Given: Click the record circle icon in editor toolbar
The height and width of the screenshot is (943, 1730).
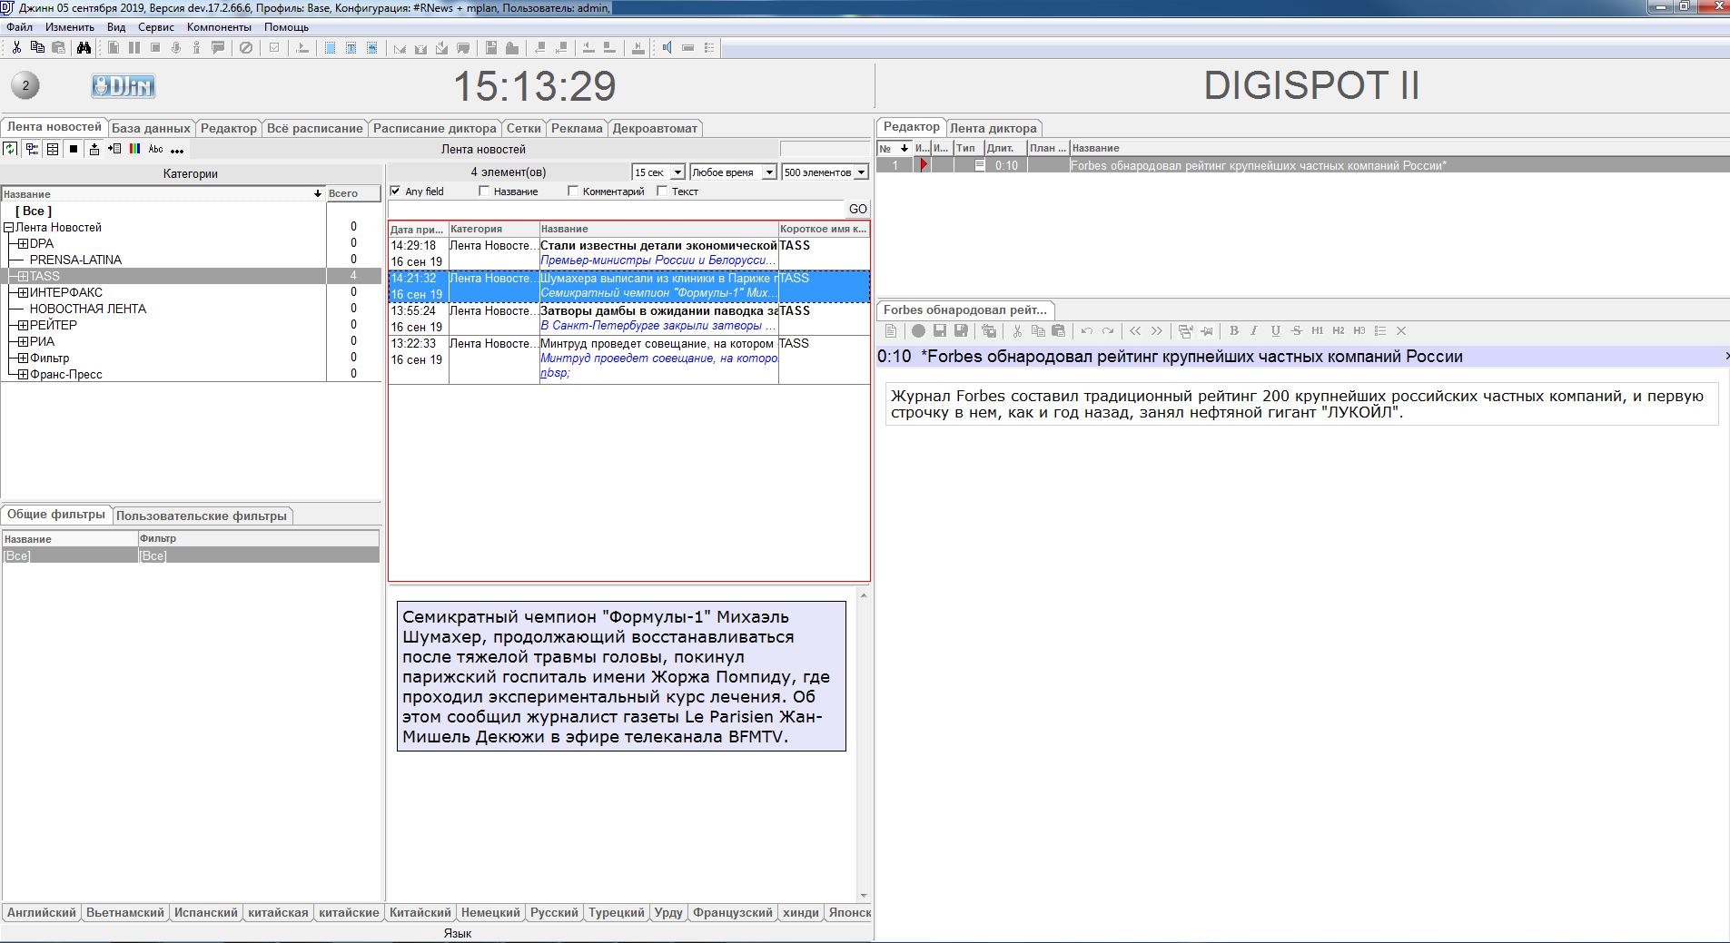Looking at the screenshot, I should 918,331.
